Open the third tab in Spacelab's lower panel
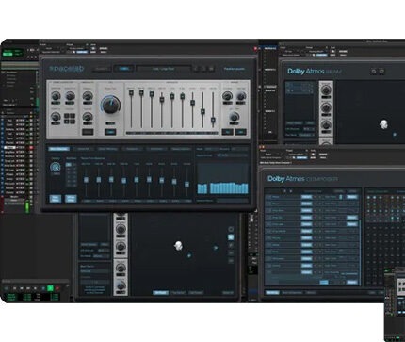The height and width of the screenshot is (342, 405). pos(107,149)
